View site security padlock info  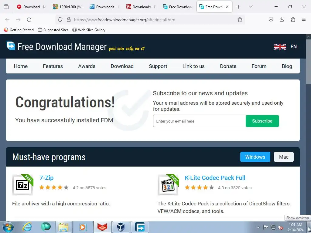point(69,20)
